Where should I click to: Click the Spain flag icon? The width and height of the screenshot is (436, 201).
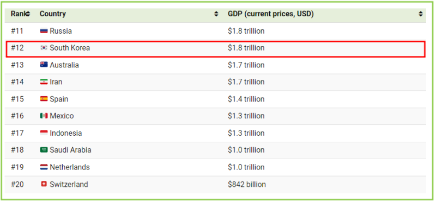click(x=44, y=99)
